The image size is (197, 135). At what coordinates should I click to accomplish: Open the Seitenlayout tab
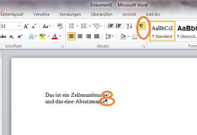point(12,14)
